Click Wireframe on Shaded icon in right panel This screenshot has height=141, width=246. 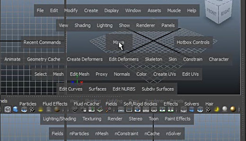200,109
